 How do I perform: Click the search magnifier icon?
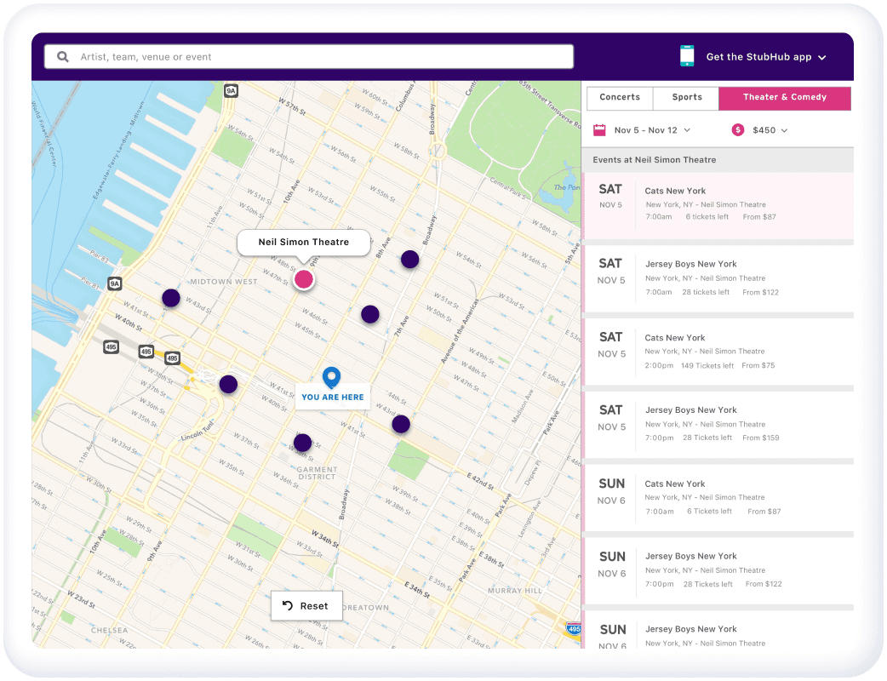(63, 56)
